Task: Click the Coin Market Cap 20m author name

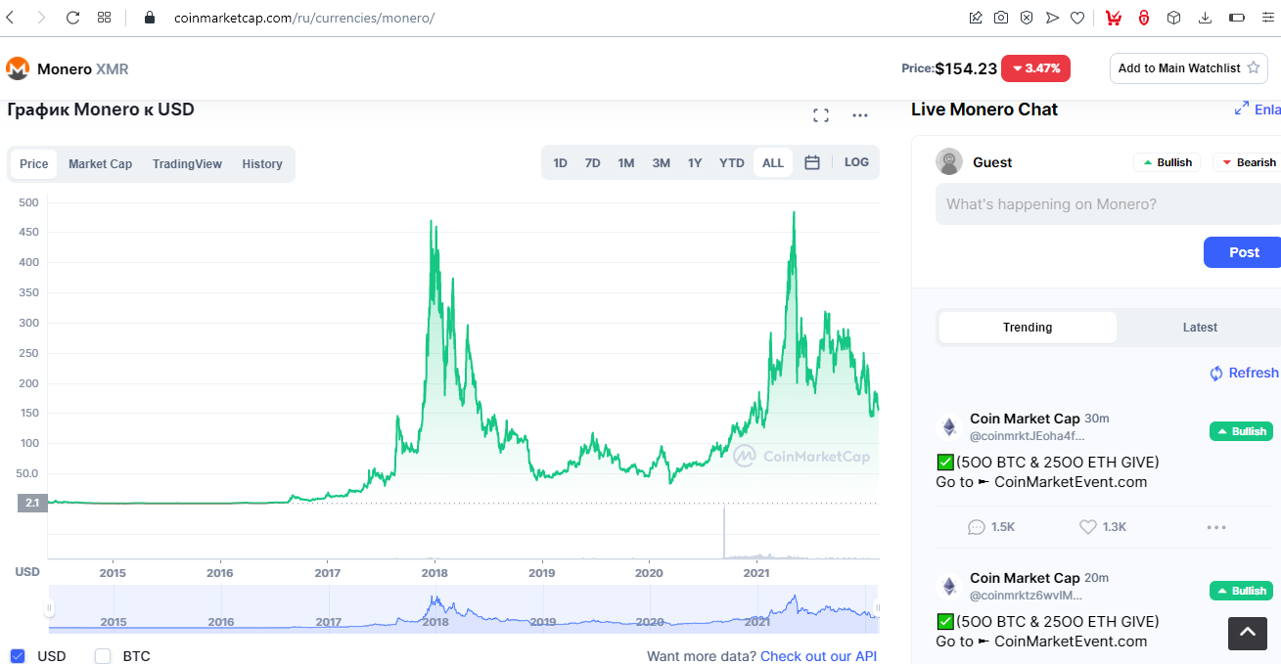Action: coord(1025,578)
